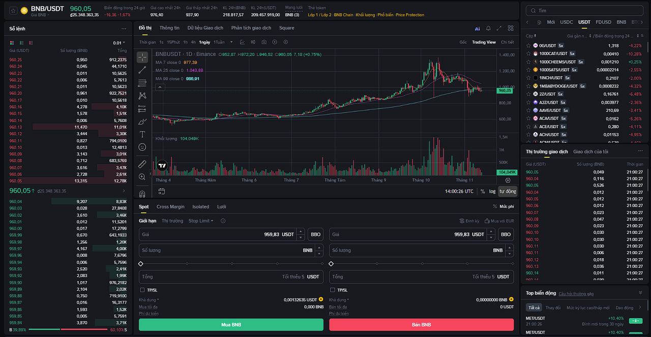Select the ruler measure tool
This screenshot has width=651, height=337.
[142, 164]
